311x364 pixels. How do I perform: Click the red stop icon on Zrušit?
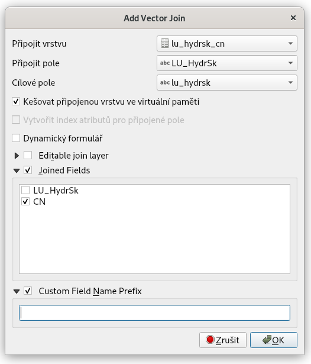[x=210, y=340]
